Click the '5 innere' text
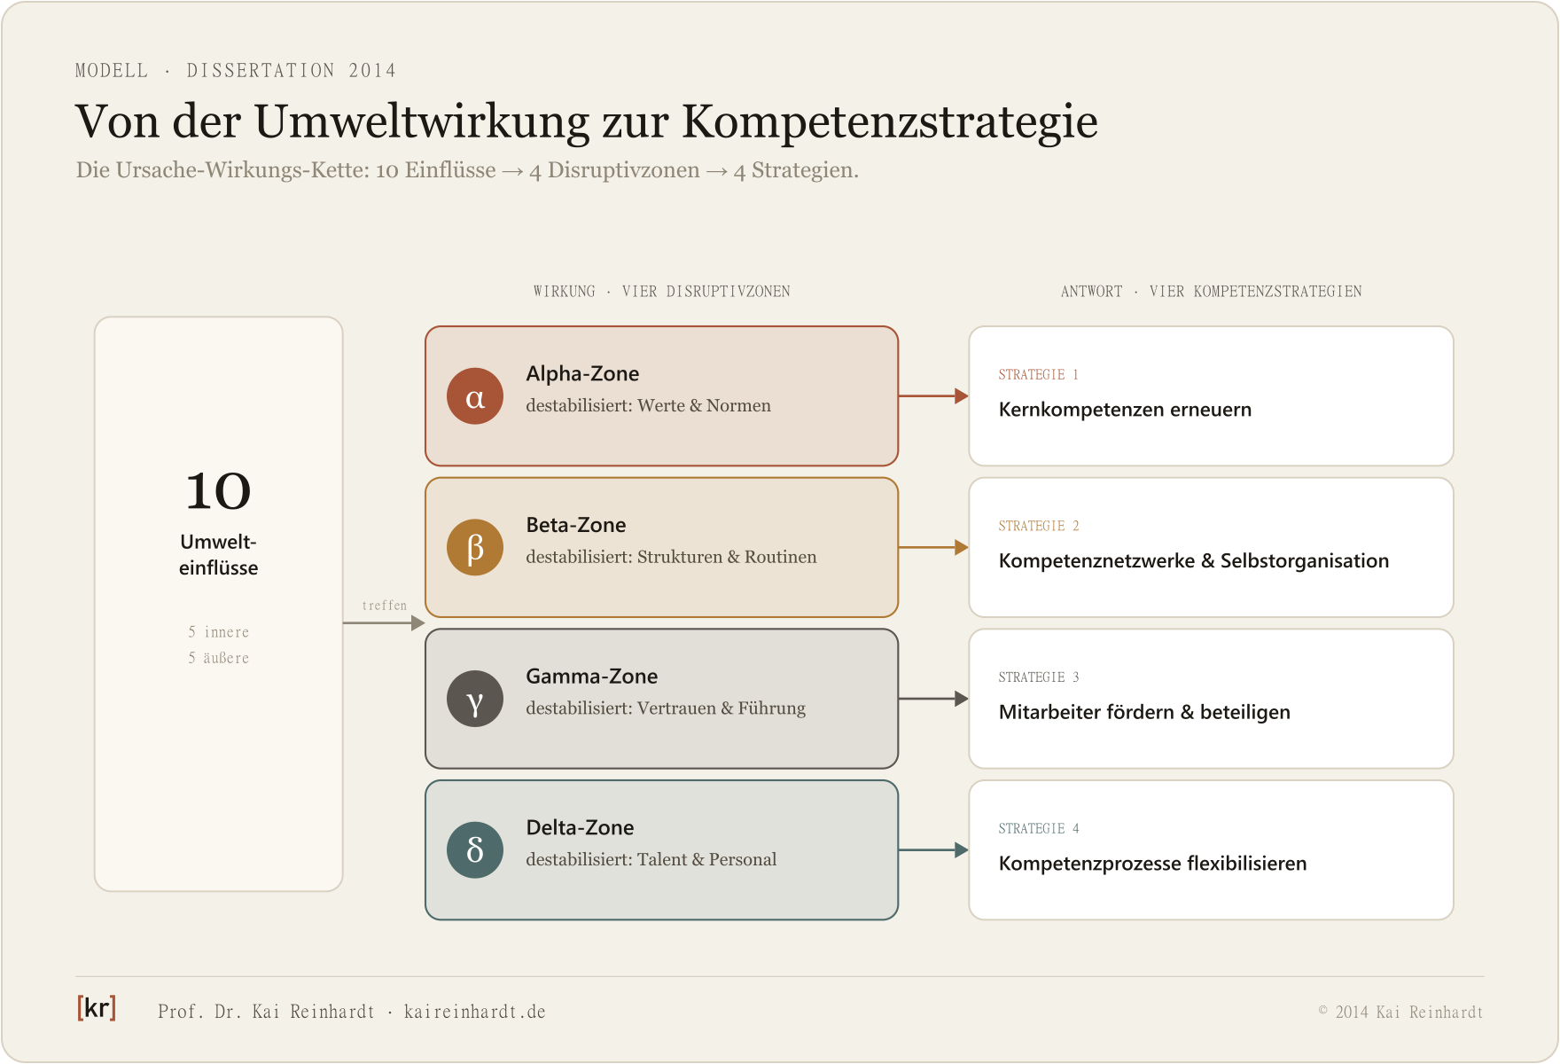The image size is (1560, 1064). [218, 632]
